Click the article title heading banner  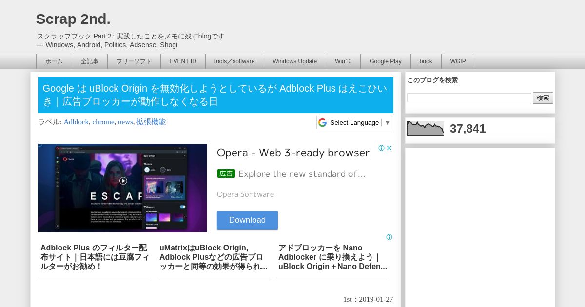tap(215, 95)
